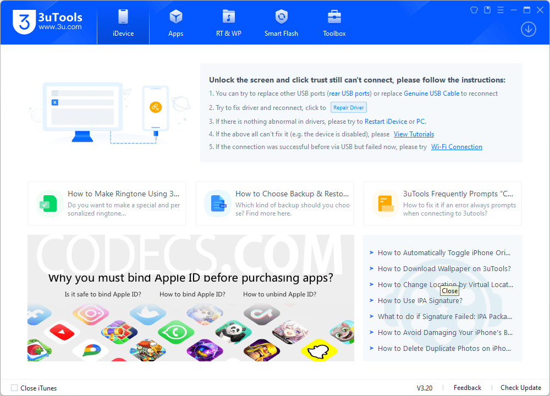Click the orange prompts article icon
Image resolution: width=550 pixels, height=396 pixels.
click(x=386, y=204)
